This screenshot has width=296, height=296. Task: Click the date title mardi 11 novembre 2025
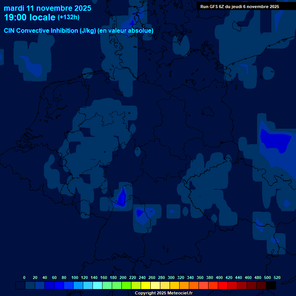[x=47, y=8]
